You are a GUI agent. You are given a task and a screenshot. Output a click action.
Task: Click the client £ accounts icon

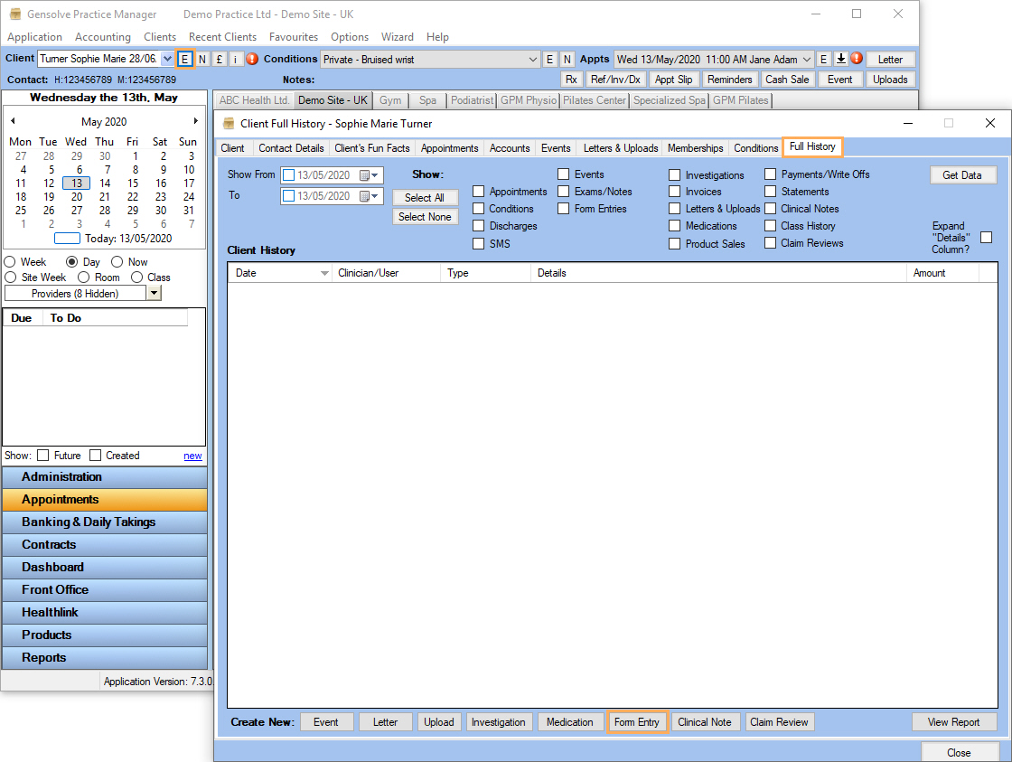coord(220,59)
